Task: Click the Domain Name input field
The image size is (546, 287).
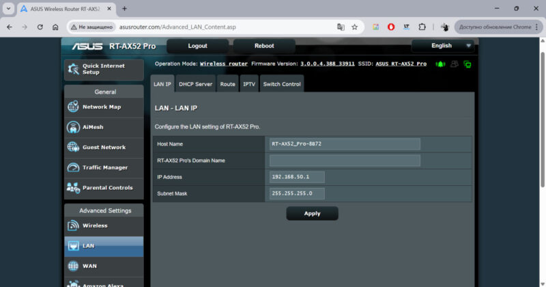Action: pos(345,161)
